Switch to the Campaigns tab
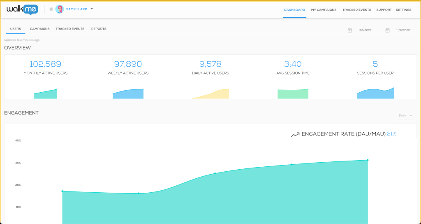Viewport: 421px width, 224px height. click(x=40, y=29)
